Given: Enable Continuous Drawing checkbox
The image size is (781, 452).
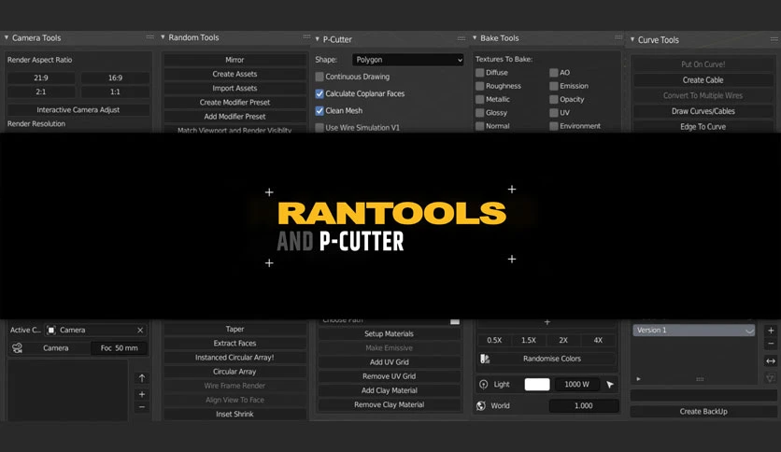Looking at the screenshot, I should point(319,77).
